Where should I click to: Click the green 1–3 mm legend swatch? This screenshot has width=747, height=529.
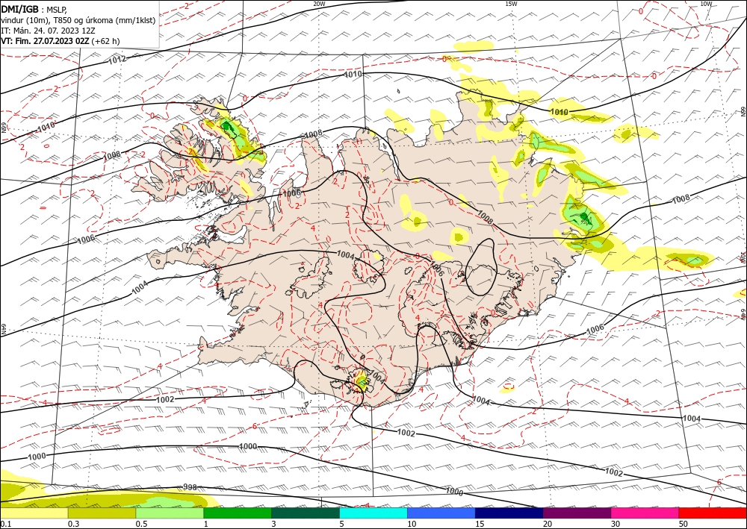238,513
